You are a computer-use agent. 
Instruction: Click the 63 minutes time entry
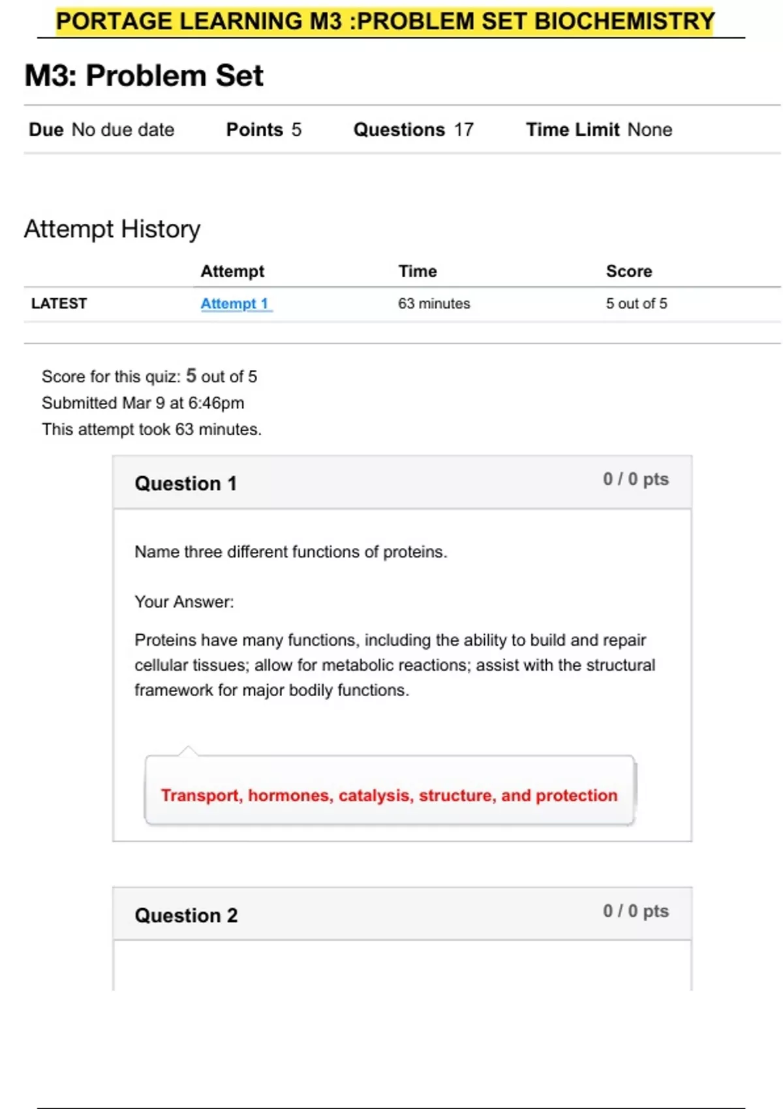[x=434, y=303]
